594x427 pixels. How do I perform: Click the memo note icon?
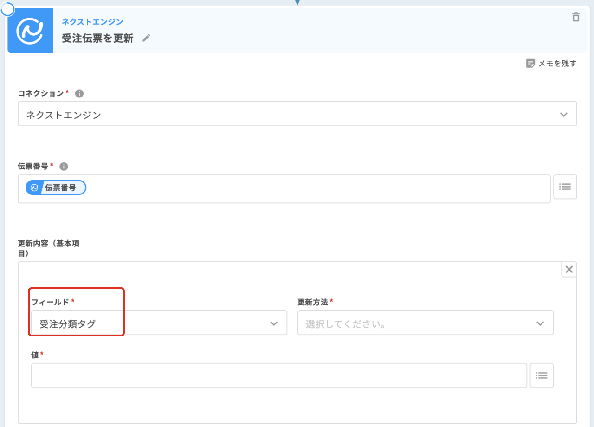coord(530,64)
